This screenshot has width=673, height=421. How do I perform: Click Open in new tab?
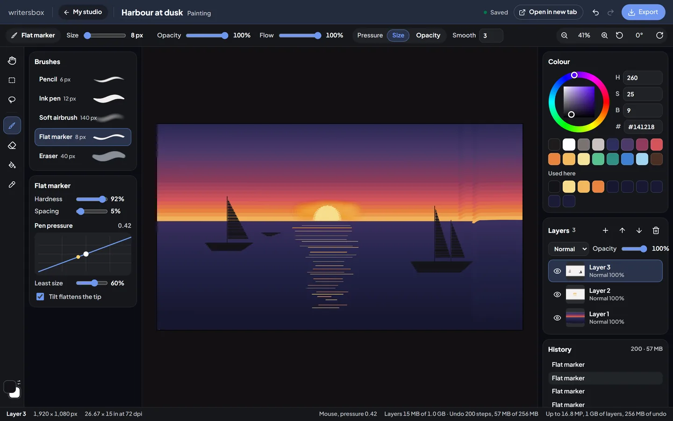pos(548,12)
